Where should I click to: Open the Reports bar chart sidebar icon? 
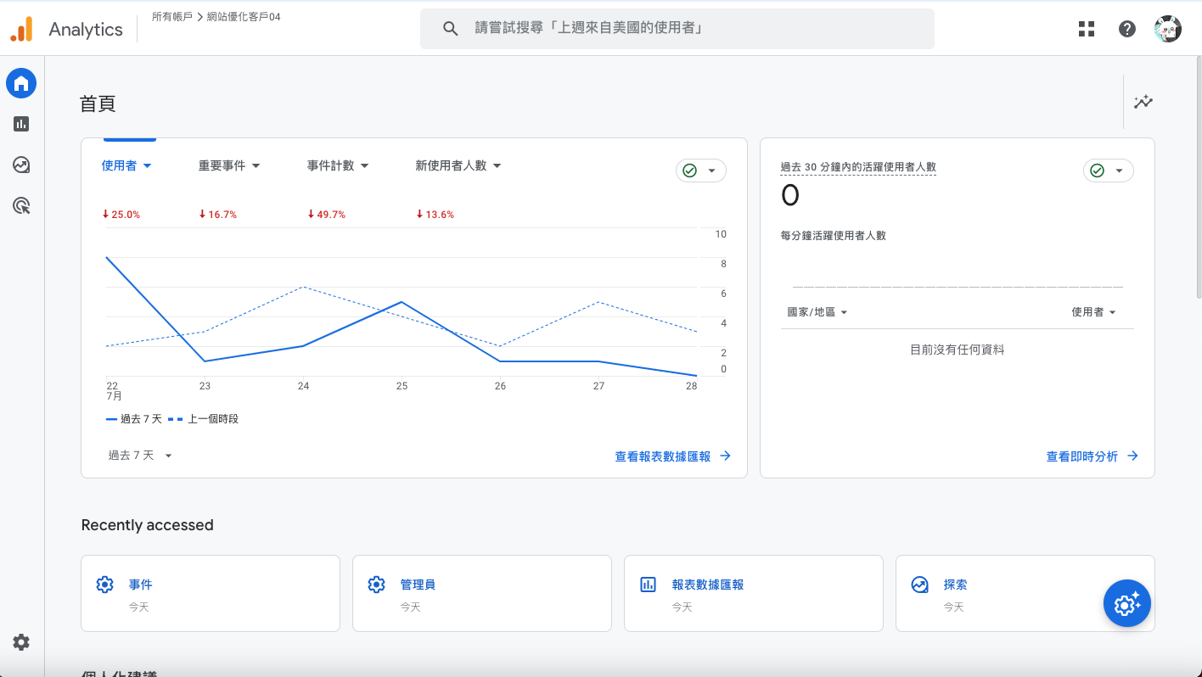[x=21, y=124]
